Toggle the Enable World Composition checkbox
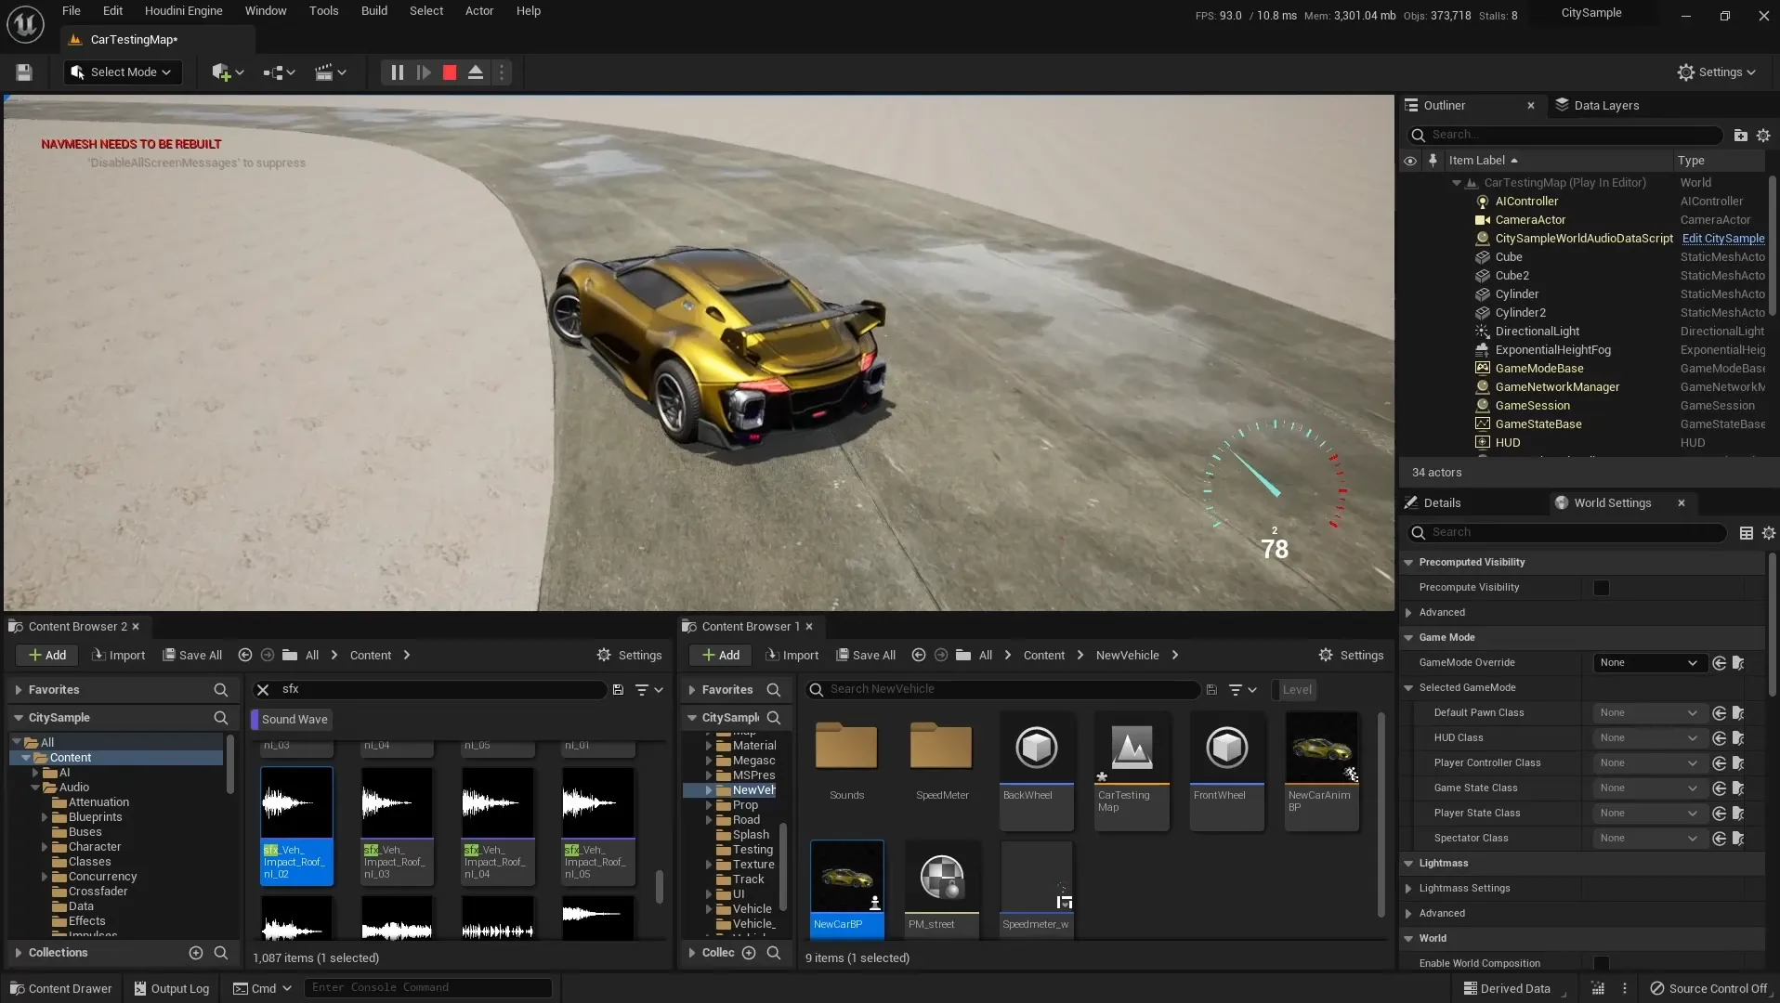The height and width of the screenshot is (1003, 1780). pos(1602,963)
